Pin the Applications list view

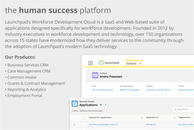(x=106, y=105)
